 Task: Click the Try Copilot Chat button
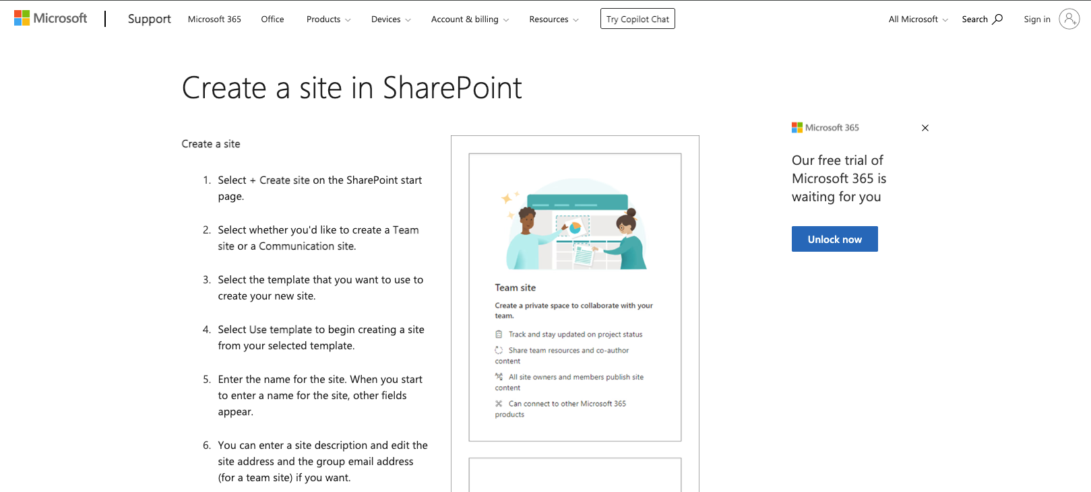[637, 19]
